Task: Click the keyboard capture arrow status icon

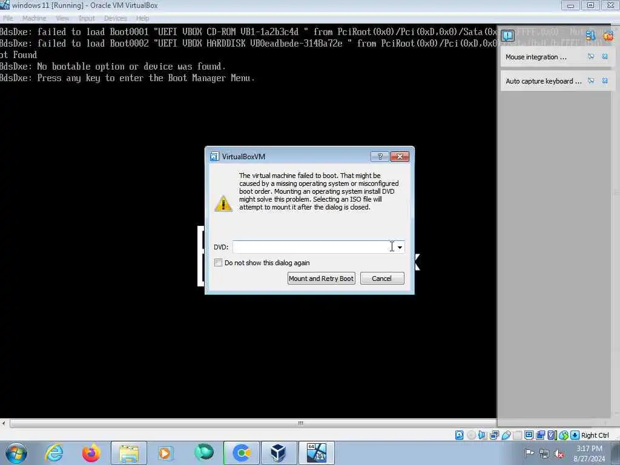Action: coord(575,435)
